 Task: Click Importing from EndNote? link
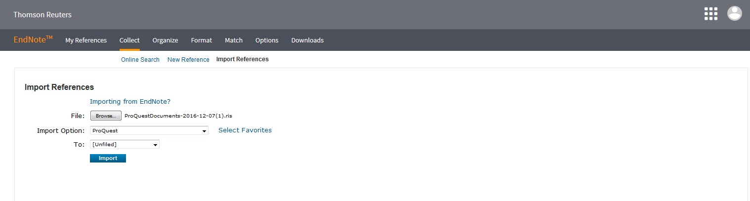(130, 101)
